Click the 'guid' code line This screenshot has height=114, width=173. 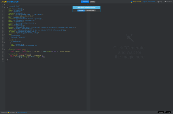click(x=15, y=12)
